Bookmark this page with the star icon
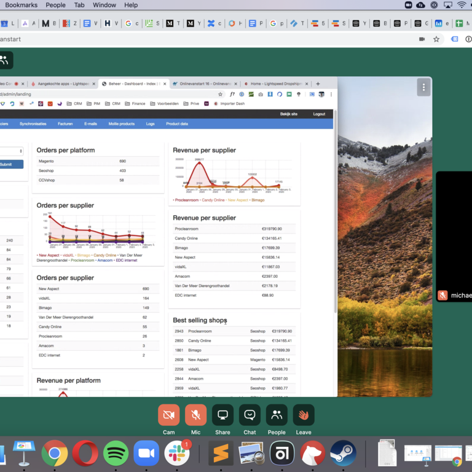 point(436,39)
